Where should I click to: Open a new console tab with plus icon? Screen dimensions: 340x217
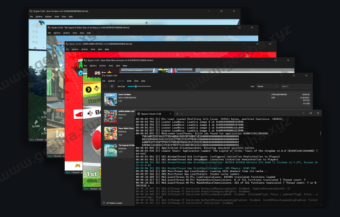click(x=176, y=114)
